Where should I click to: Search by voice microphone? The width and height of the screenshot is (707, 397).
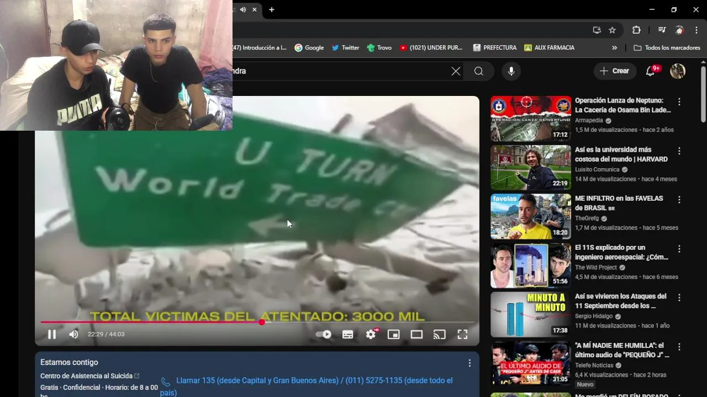[511, 71]
